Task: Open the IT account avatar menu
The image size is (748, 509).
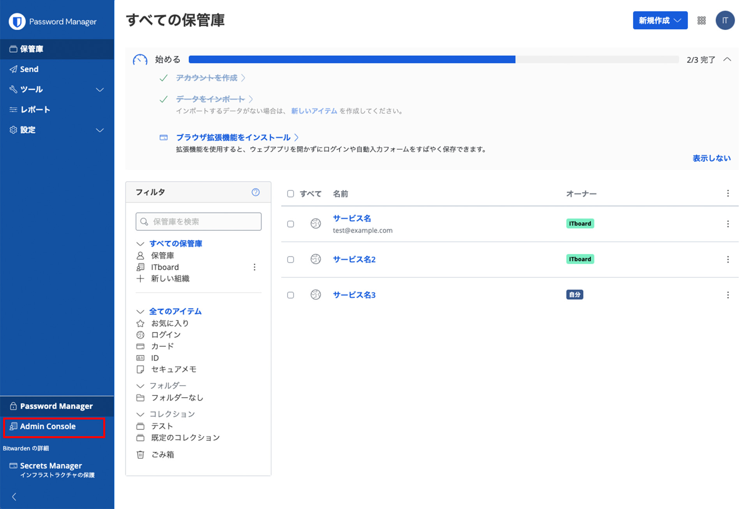Action: coord(725,21)
